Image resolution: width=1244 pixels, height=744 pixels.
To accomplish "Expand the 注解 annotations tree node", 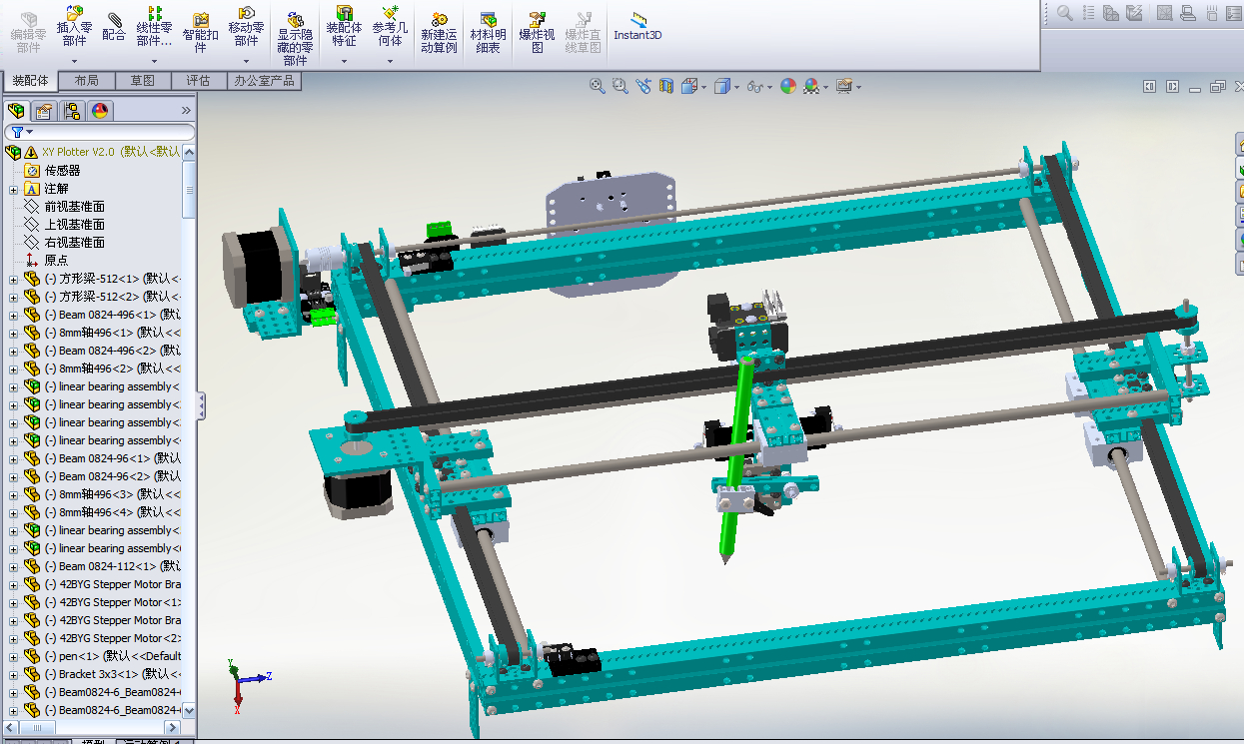I will pos(13,189).
